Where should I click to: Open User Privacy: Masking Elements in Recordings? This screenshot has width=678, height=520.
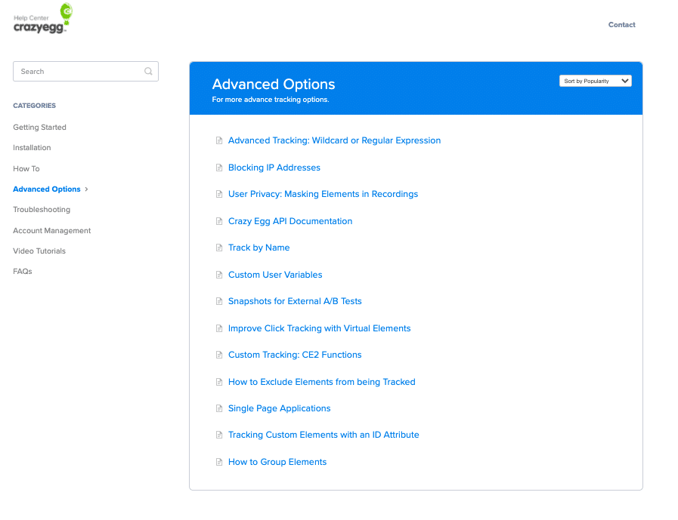[323, 194]
